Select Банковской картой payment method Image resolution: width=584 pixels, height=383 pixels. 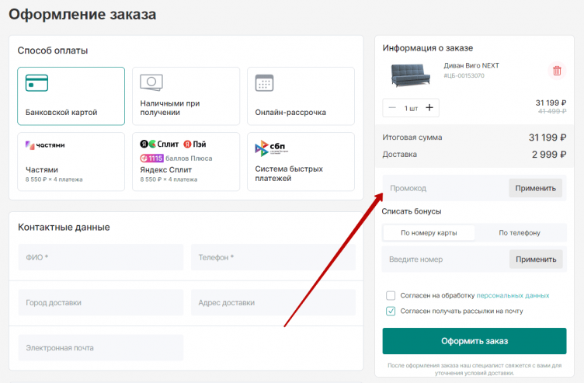coord(71,96)
